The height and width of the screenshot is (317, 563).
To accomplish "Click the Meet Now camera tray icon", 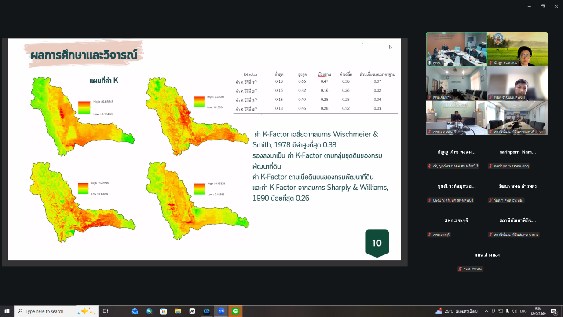I will [x=494, y=311].
